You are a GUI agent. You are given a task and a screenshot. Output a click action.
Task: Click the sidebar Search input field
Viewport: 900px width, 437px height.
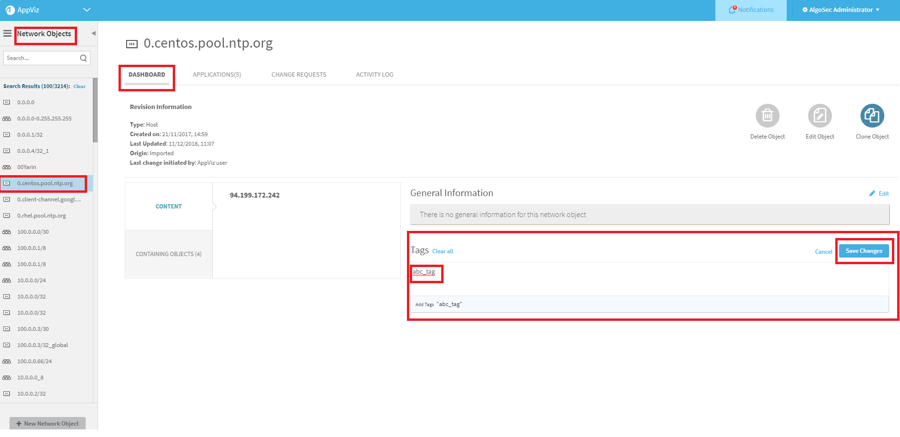[x=42, y=58]
